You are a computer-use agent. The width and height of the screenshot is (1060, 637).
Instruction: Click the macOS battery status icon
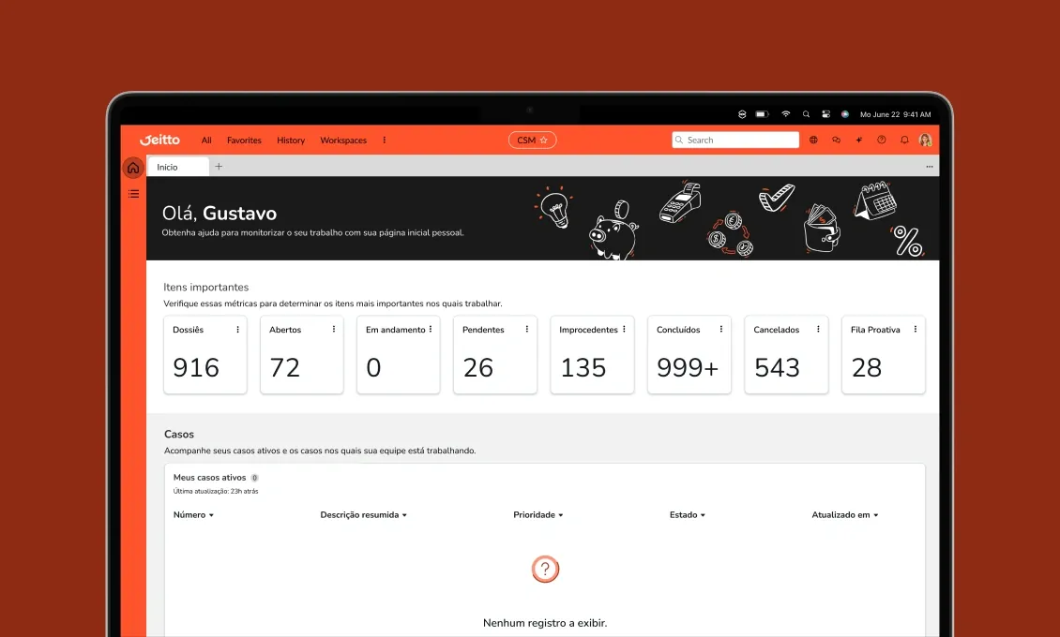[x=762, y=114]
